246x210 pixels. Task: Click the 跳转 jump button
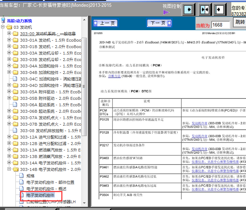(x=240, y=22)
